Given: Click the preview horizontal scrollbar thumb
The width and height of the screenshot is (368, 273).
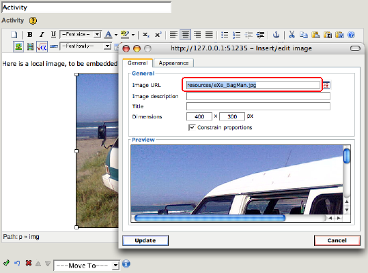Looking at the screenshot, I should 210,218.
